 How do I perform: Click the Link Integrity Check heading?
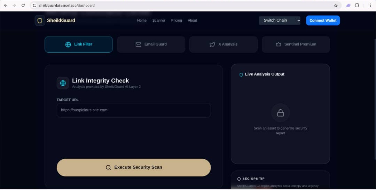(101, 80)
